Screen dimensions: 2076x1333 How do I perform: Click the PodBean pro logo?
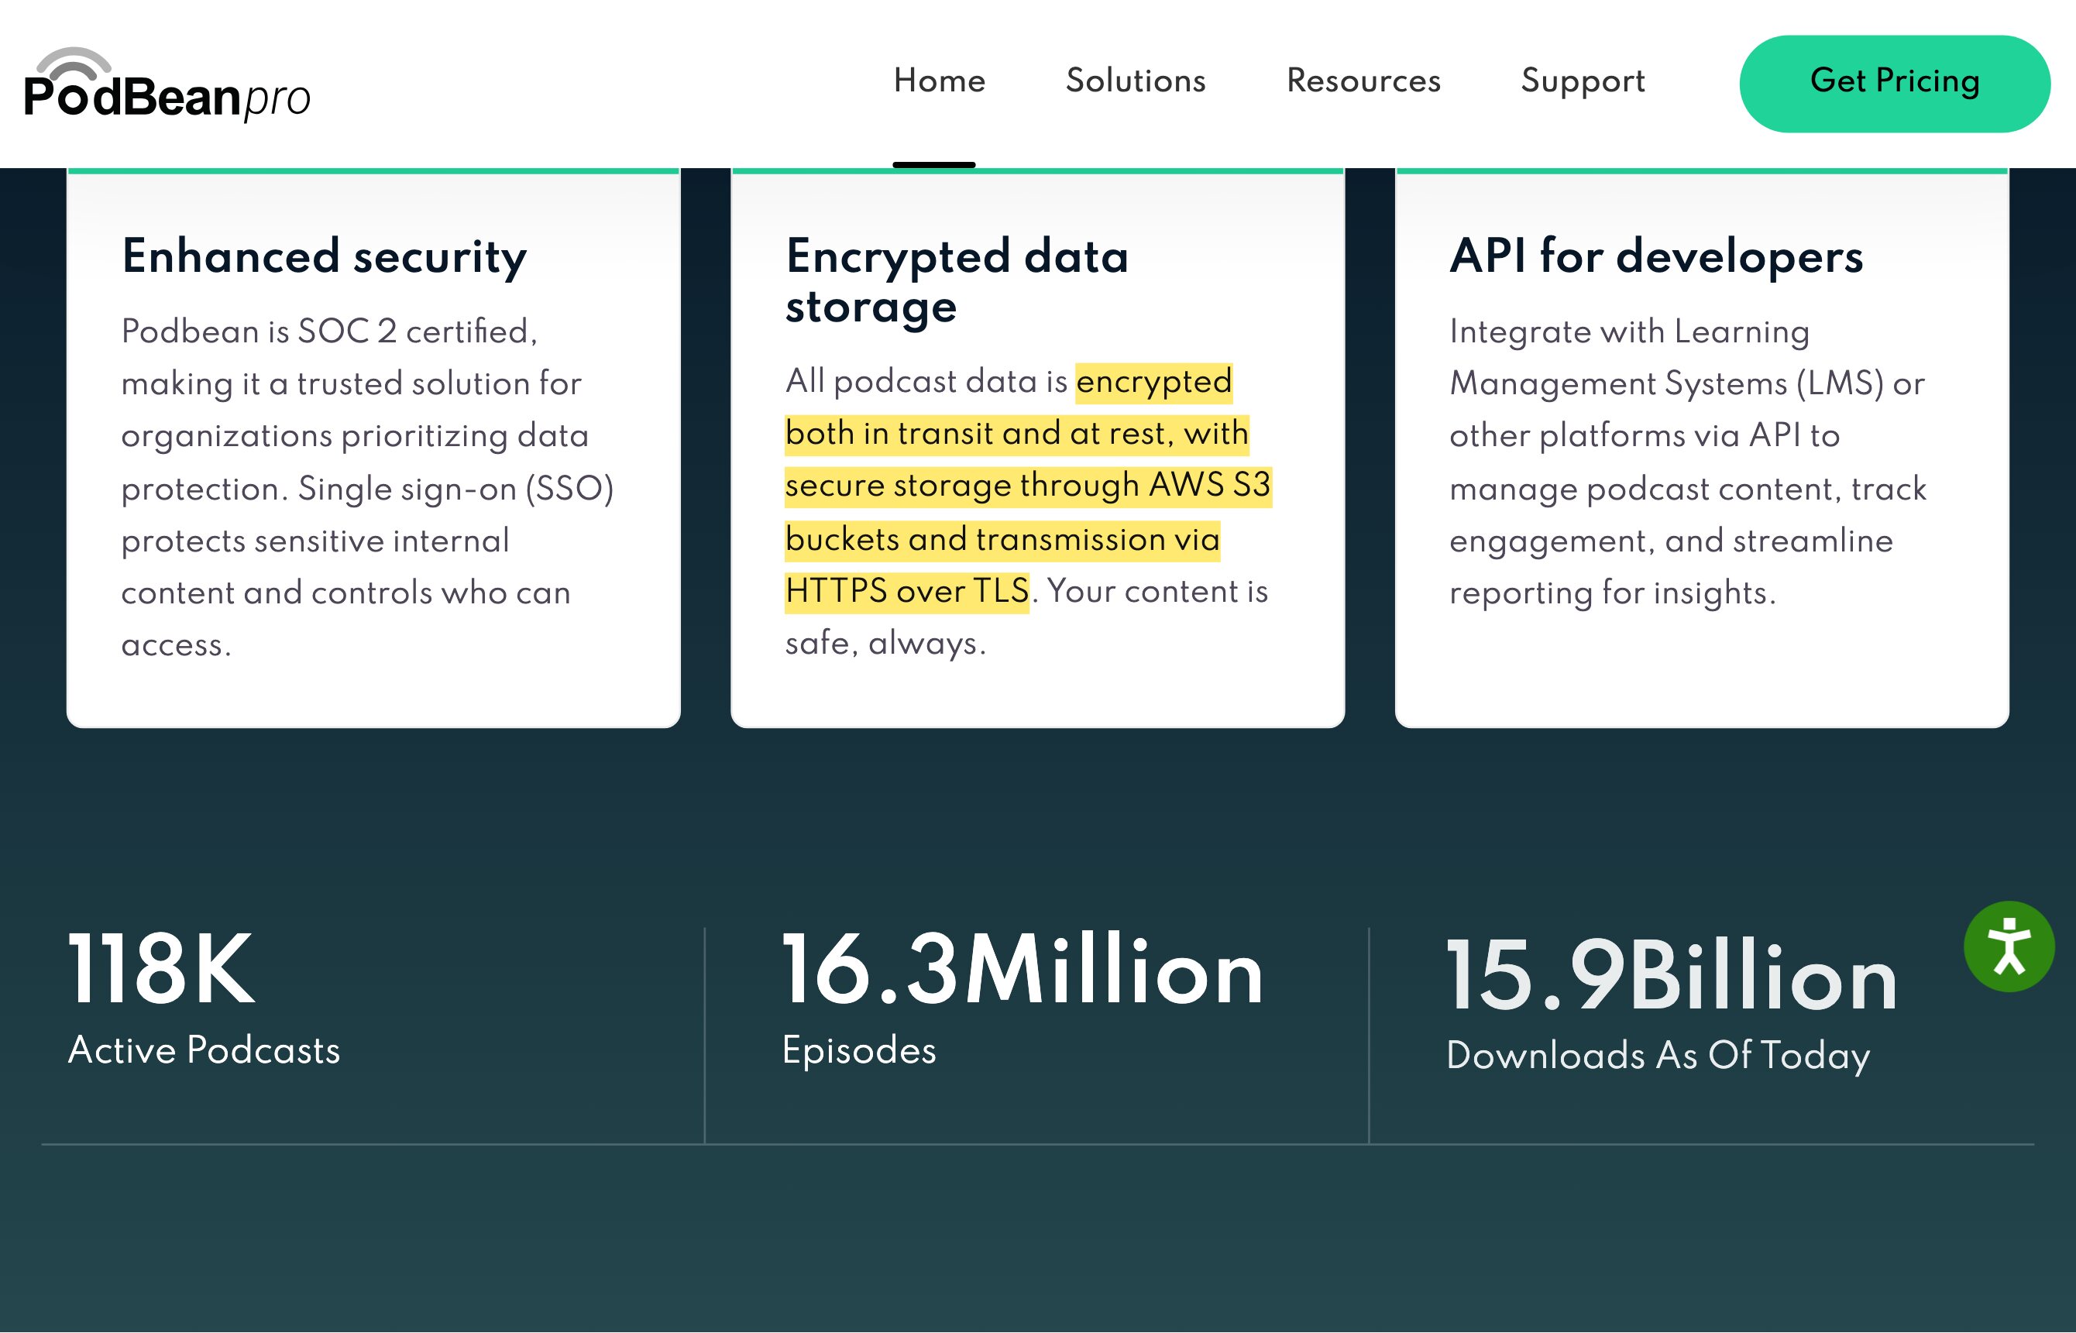coord(167,84)
